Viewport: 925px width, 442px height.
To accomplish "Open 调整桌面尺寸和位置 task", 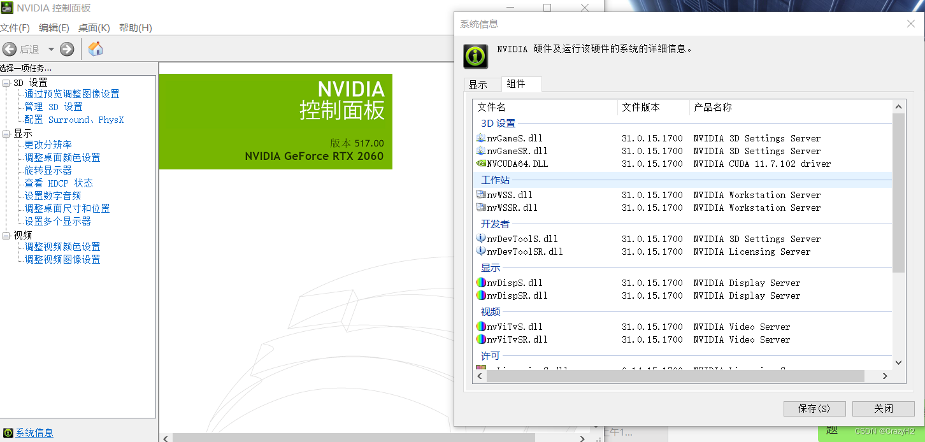I will click(x=68, y=209).
